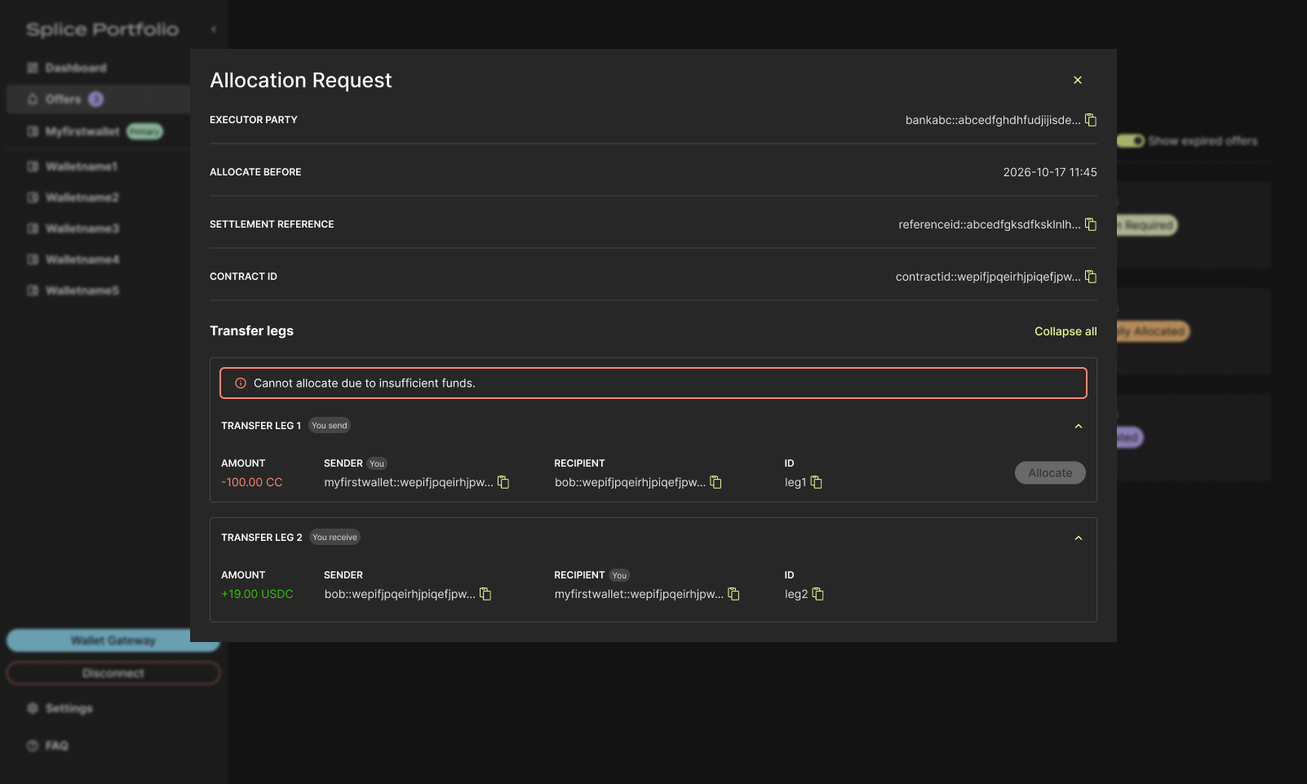This screenshot has width=1307, height=784.
Task: Copy Transfer Leg 1 recipient address
Action: (x=716, y=482)
